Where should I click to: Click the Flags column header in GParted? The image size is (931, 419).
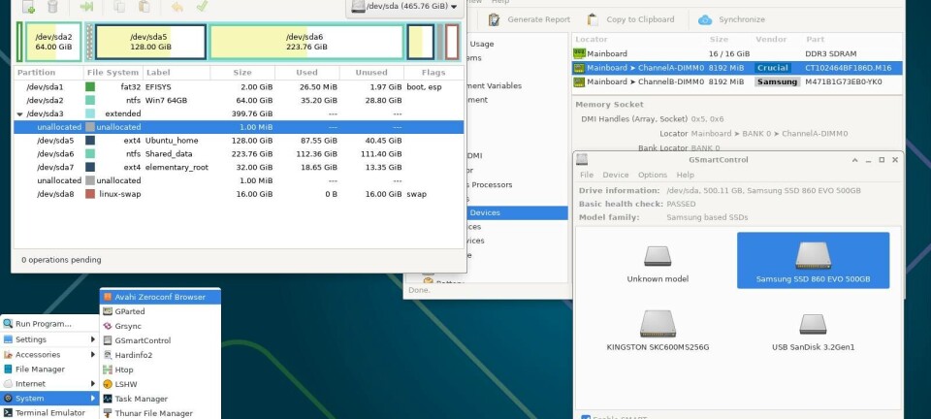pos(433,73)
